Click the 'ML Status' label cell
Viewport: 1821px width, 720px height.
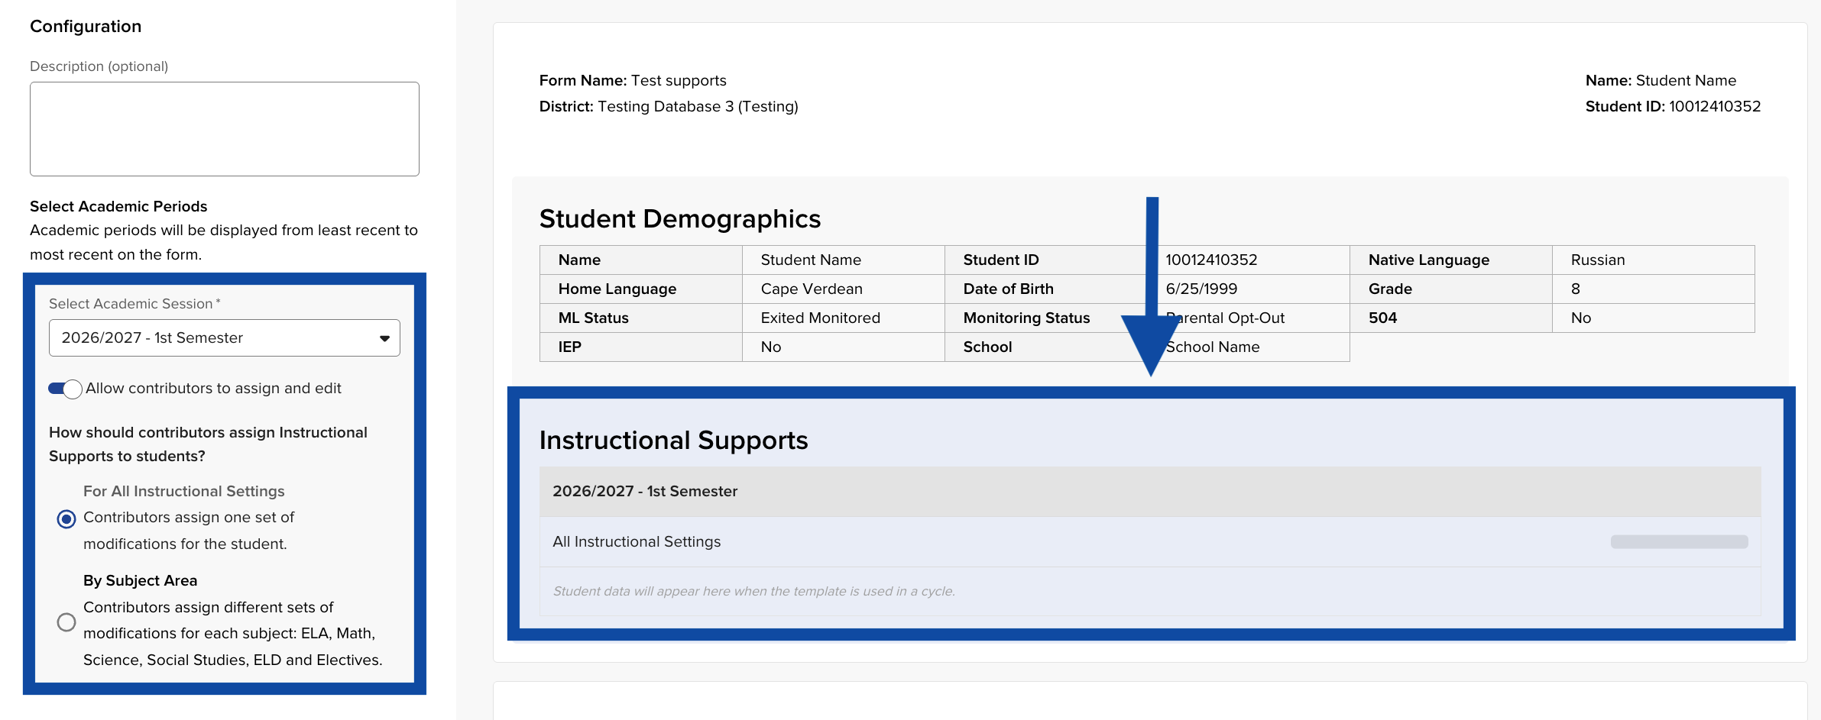coord(641,318)
